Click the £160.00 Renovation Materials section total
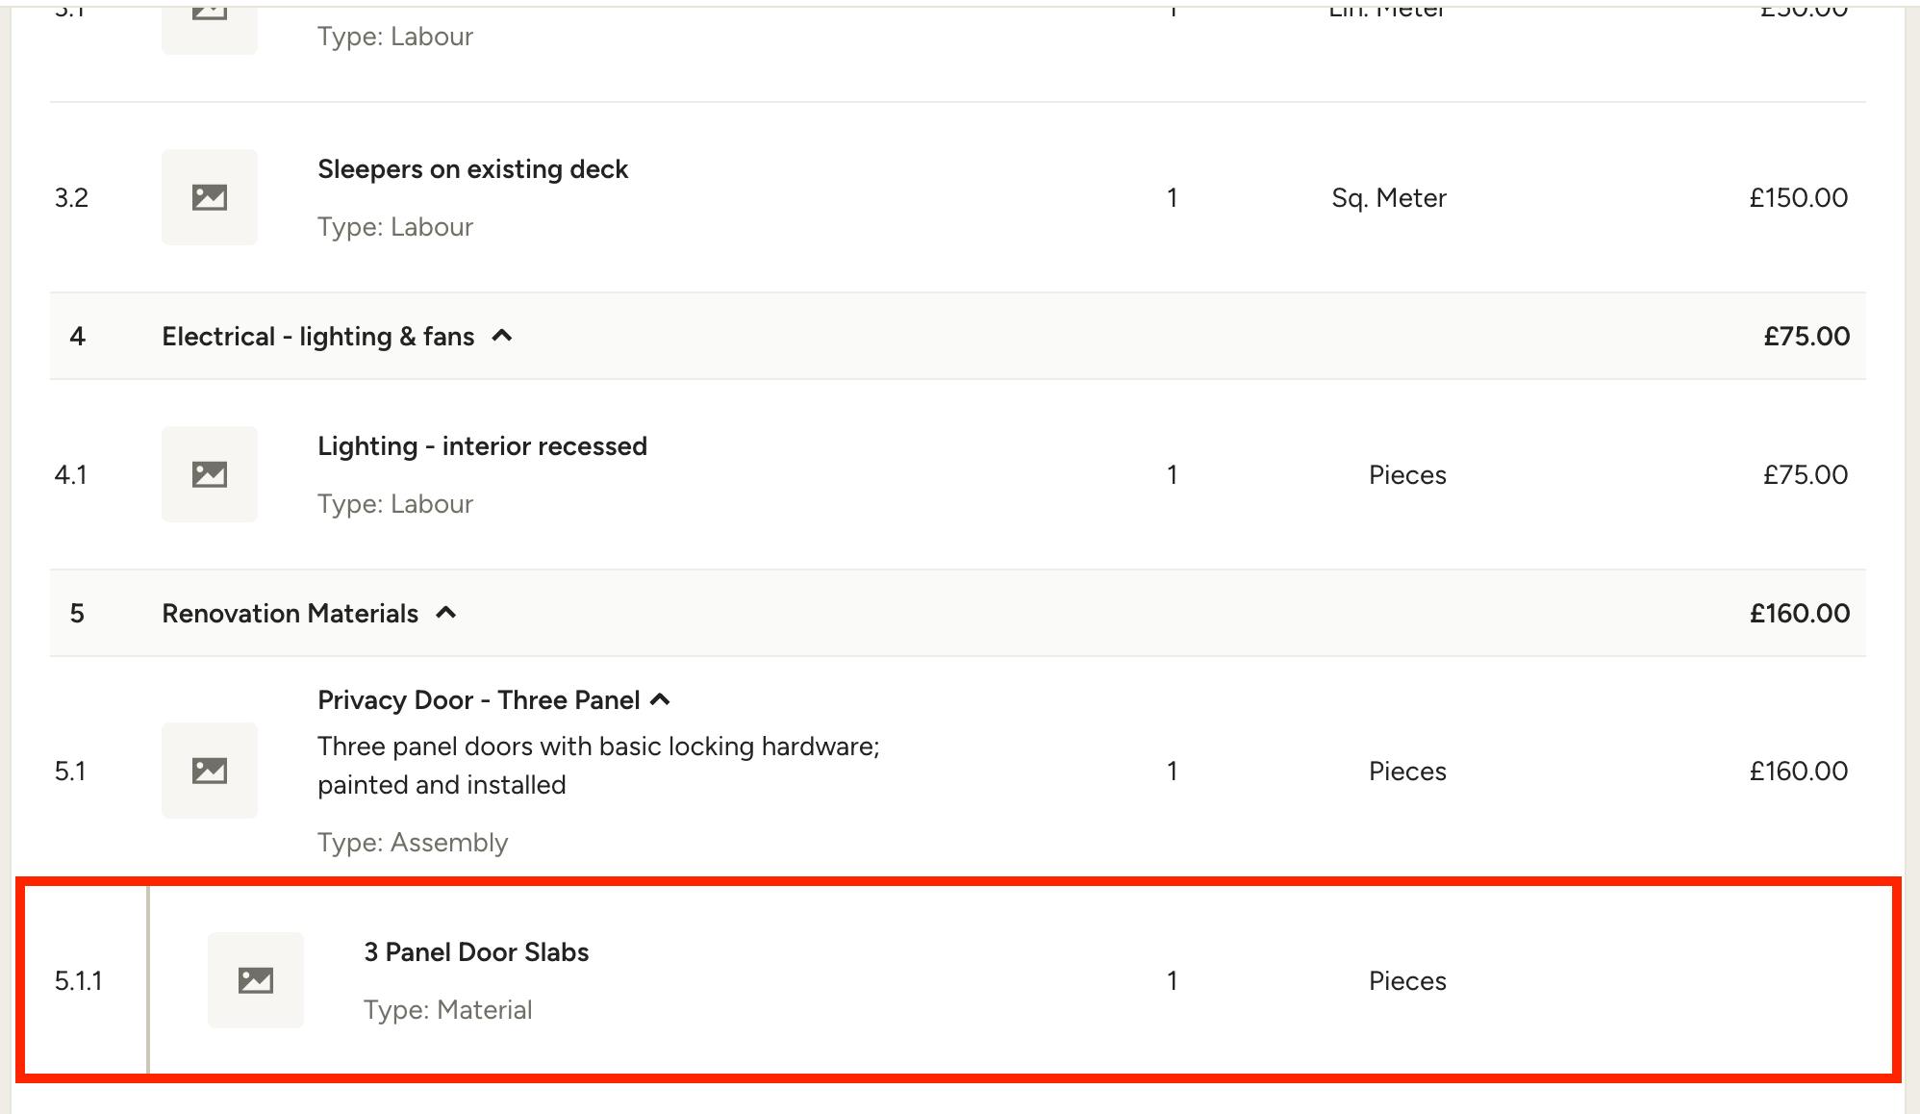Screen dimensions: 1920x1114 (1800, 614)
